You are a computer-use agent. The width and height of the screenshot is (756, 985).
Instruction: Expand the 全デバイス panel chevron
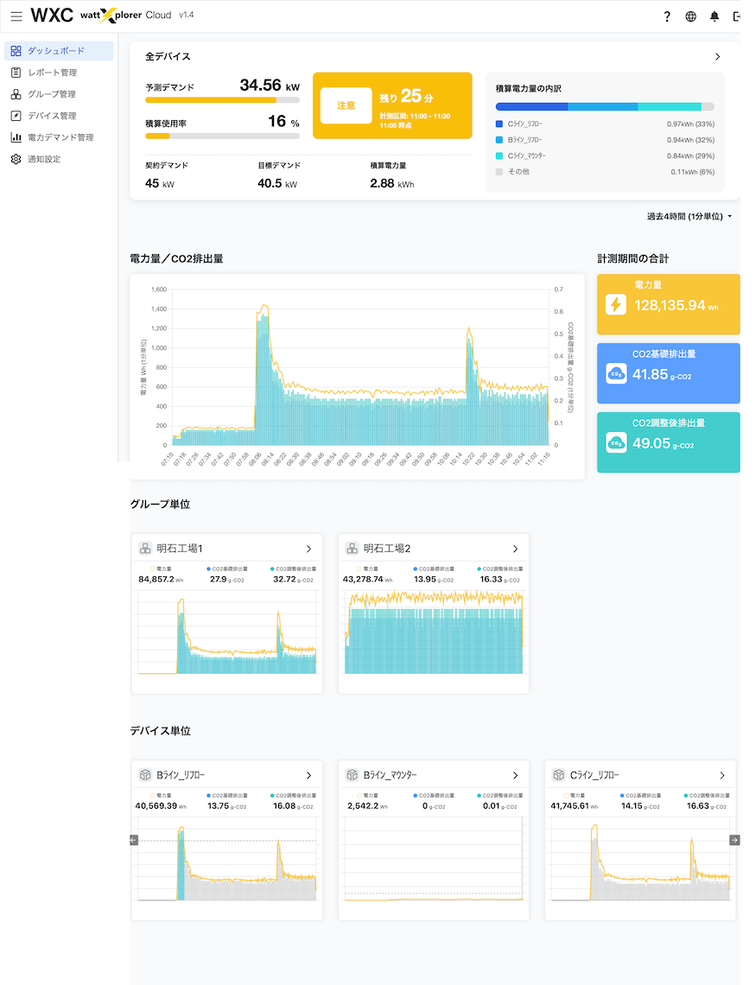717,57
